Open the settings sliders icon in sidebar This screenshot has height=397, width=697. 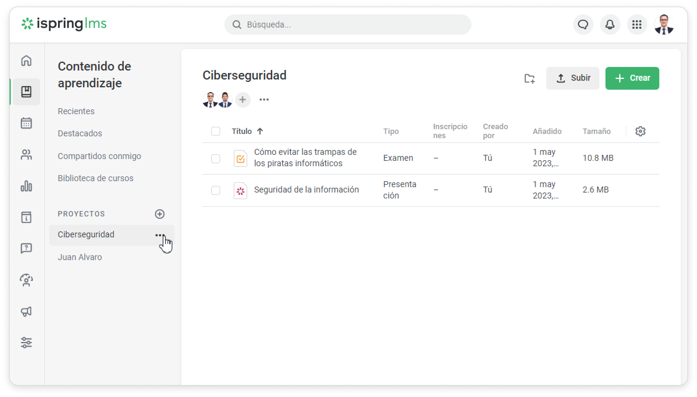point(26,343)
